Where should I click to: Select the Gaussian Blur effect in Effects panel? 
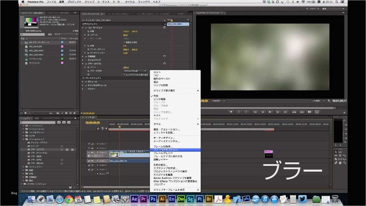pos(37,150)
